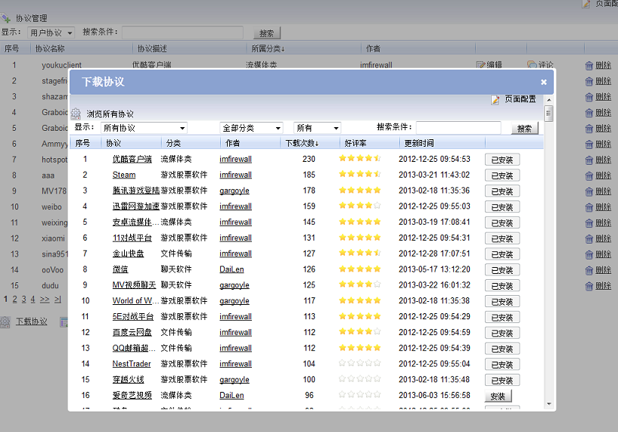Expand the 全部分类 category dropdown
The width and height of the screenshot is (618, 432).
[251, 128]
